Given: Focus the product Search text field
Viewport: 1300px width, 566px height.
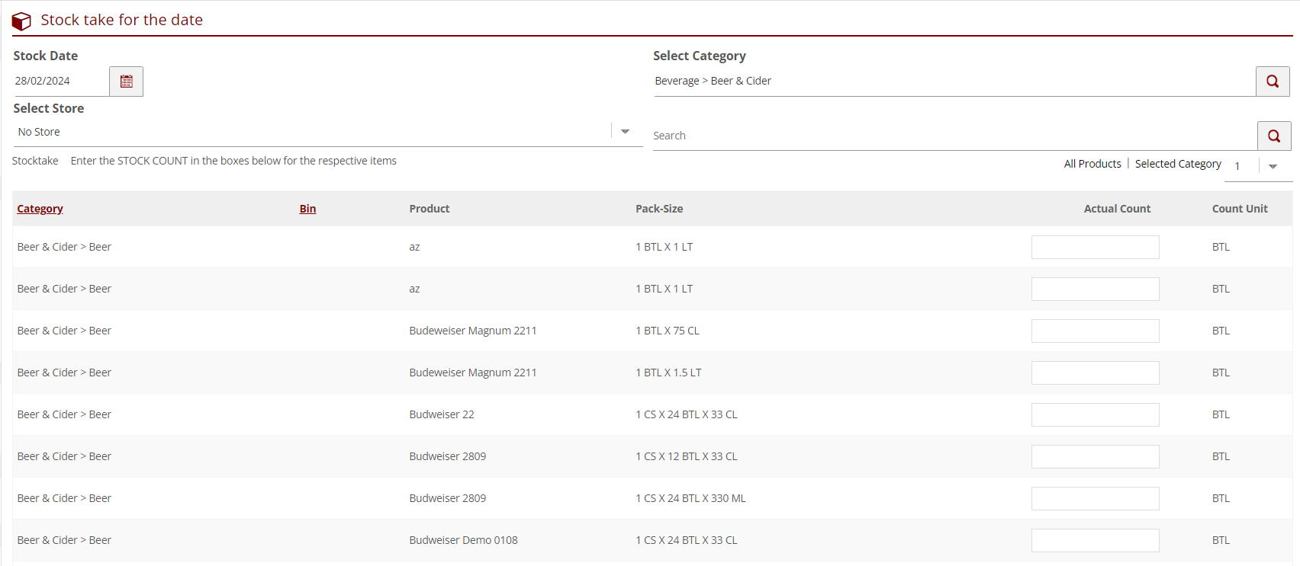Looking at the screenshot, I should tap(954, 136).
